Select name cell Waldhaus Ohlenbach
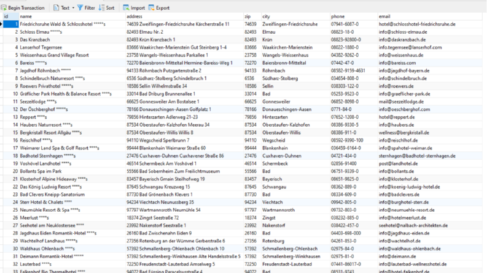 (72, 249)
